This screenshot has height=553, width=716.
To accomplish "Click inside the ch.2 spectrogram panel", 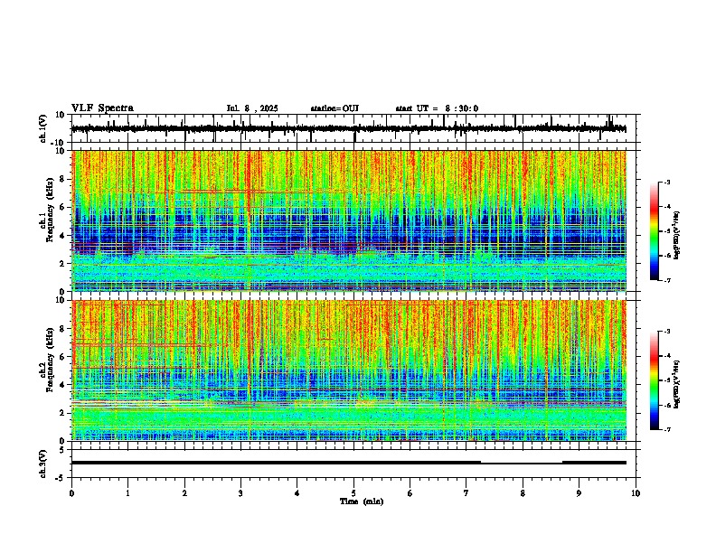I will pyautogui.click(x=355, y=370).
